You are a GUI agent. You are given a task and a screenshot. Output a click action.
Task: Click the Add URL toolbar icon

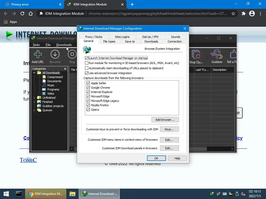[x=38, y=54]
